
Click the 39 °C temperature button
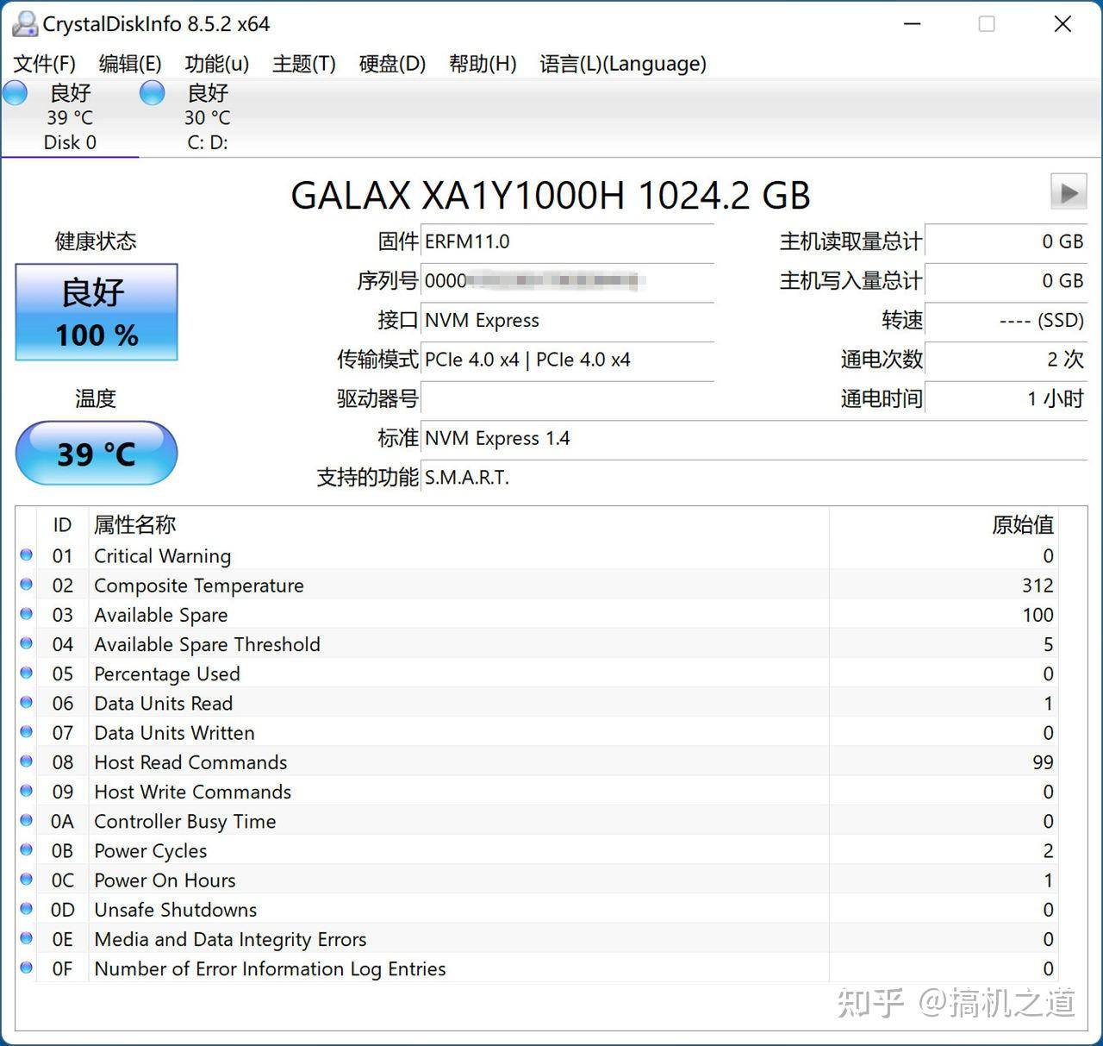click(97, 453)
